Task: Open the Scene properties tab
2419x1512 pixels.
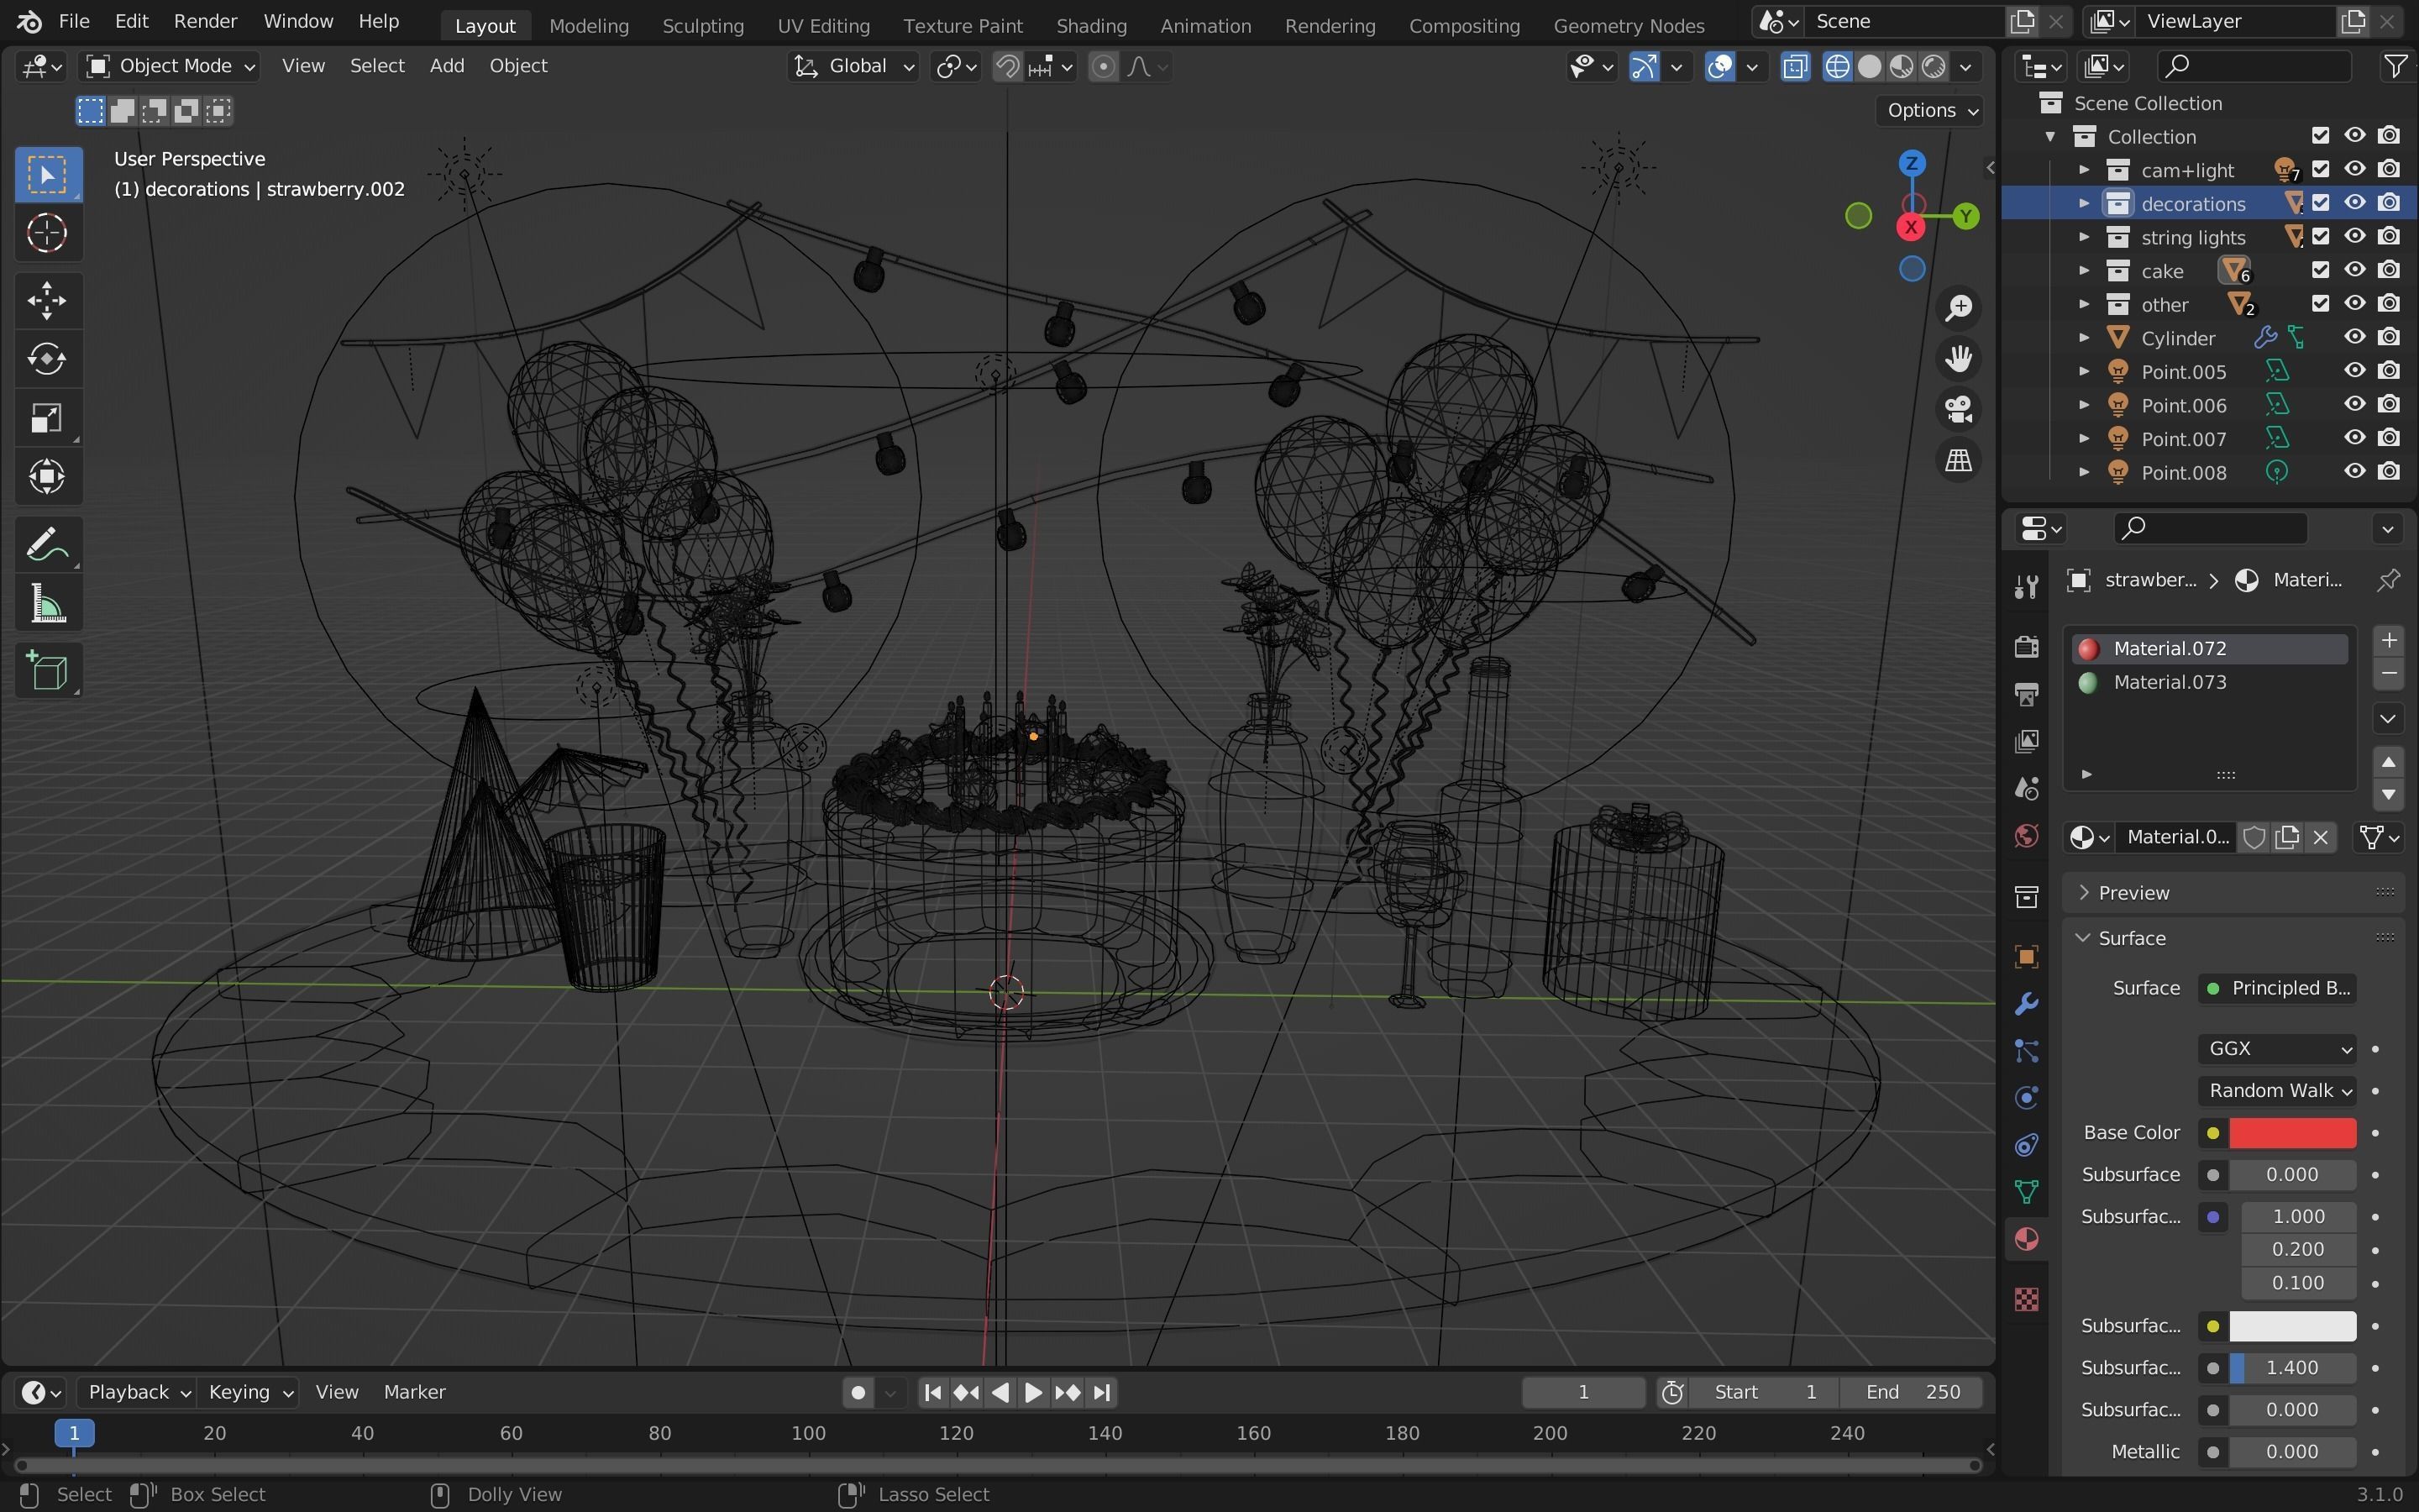Action: click(x=2026, y=788)
